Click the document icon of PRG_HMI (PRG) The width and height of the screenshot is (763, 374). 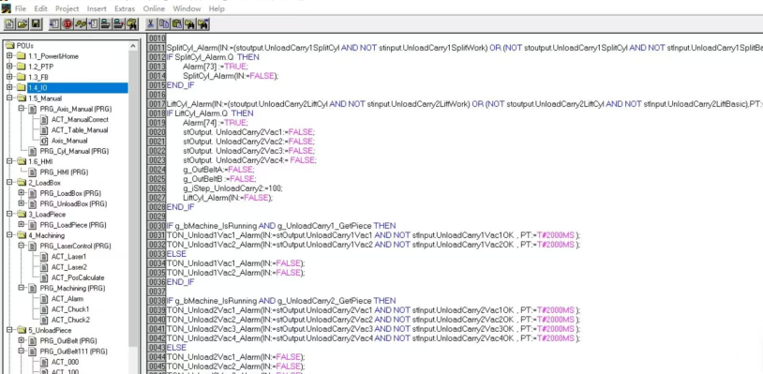pos(33,172)
